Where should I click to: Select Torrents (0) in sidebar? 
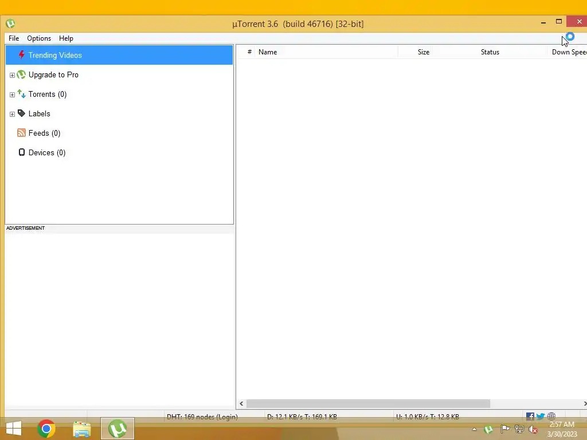point(48,94)
